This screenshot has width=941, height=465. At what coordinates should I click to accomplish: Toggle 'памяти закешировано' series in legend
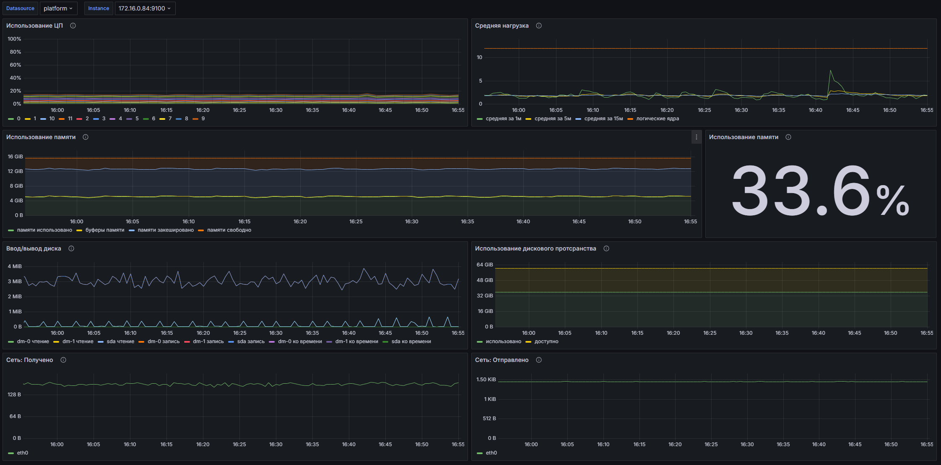[x=165, y=230]
